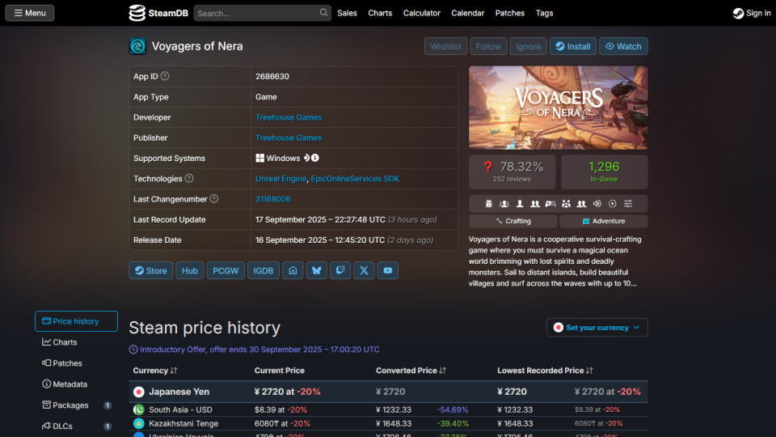This screenshot has width=776, height=437.
Task: Install the game via Steam
Action: pyautogui.click(x=572, y=46)
